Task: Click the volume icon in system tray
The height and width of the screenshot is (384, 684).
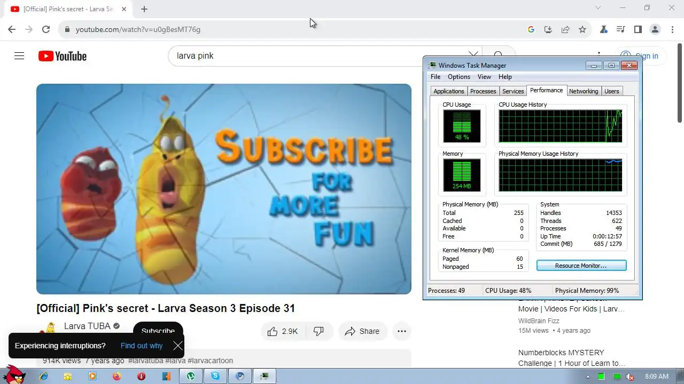Action: 630,377
